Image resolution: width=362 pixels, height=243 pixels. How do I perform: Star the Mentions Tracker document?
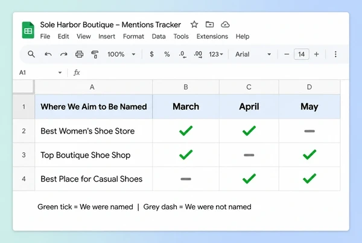pos(194,25)
